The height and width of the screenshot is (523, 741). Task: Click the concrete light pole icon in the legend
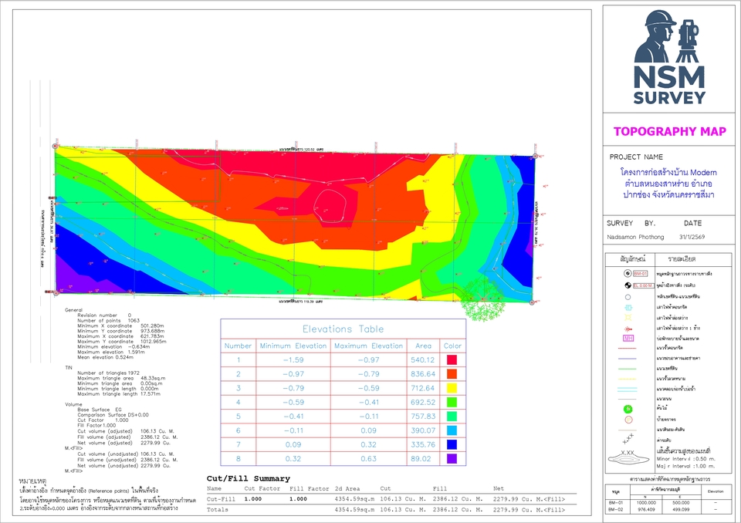(x=627, y=308)
